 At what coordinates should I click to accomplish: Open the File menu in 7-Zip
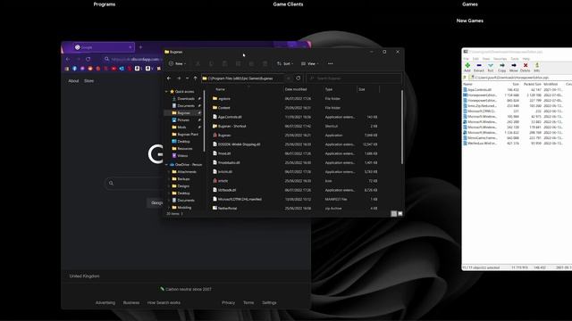(x=467, y=59)
